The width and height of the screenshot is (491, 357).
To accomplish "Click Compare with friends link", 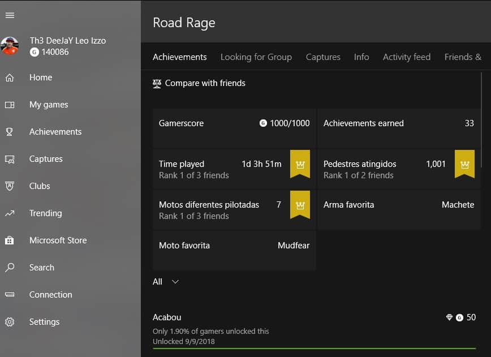I will pyautogui.click(x=205, y=83).
